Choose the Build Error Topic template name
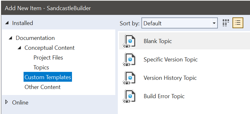The width and height of the screenshot is (250, 114). 164,96
